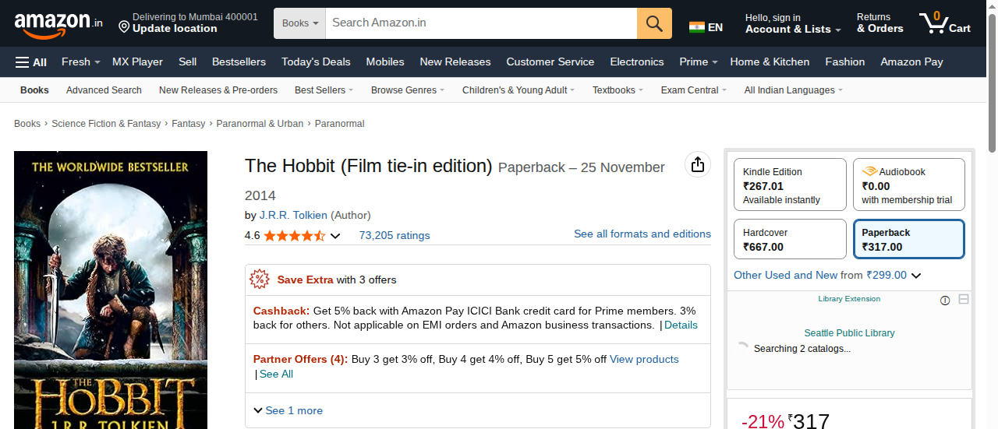998x429 pixels.
Task: Click the Paranormal & Urban breadcrumb
Action: (x=260, y=124)
